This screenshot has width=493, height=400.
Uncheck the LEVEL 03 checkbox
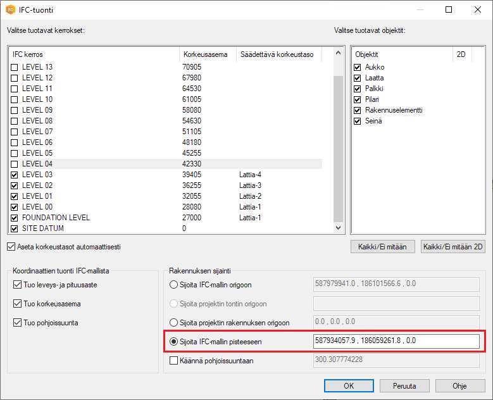15,175
